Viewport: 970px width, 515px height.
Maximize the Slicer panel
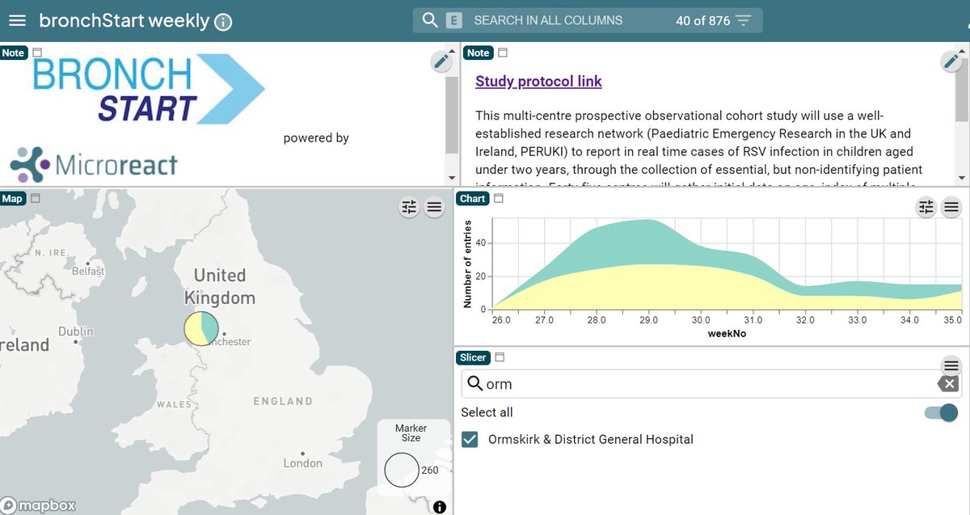tap(500, 357)
